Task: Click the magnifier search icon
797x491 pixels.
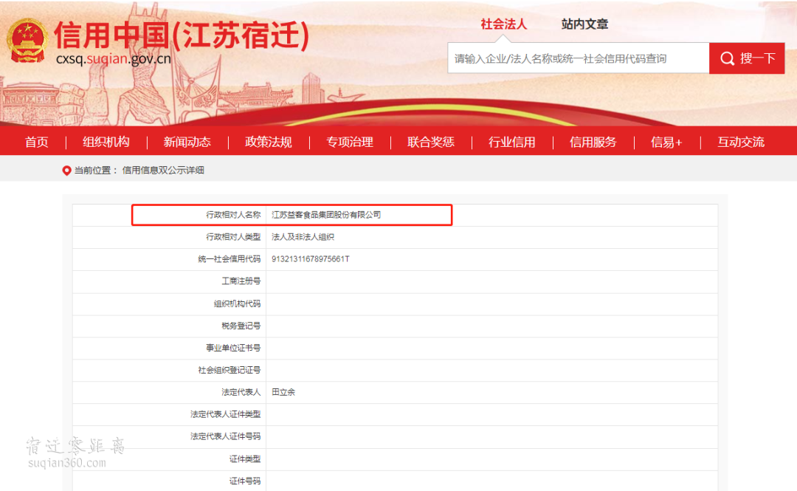Action: (728, 58)
